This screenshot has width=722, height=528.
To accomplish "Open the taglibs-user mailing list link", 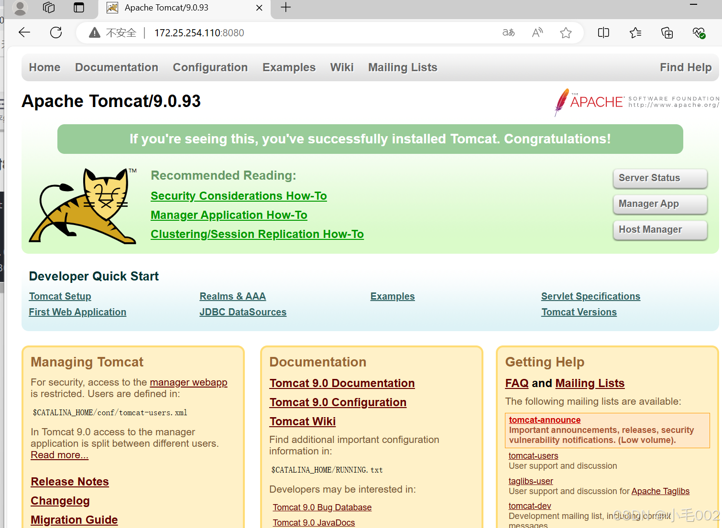I will point(531,481).
